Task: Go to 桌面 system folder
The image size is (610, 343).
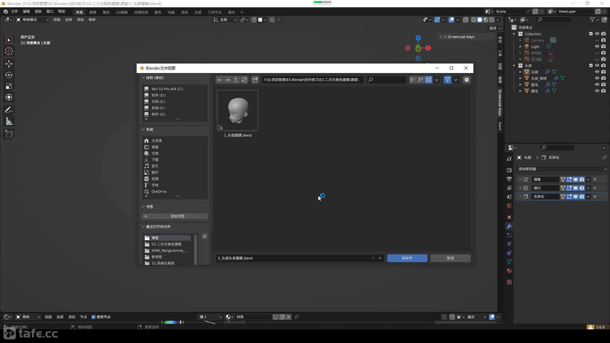Action: coord(155,147)
